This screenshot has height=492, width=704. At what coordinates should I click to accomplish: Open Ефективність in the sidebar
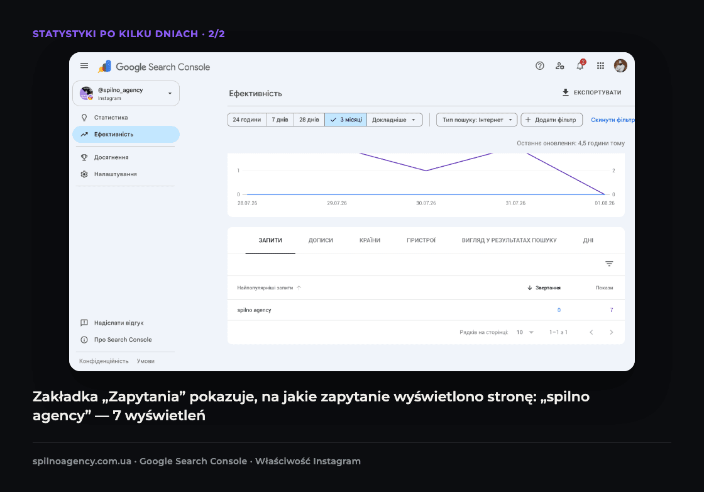click(126, 135)
